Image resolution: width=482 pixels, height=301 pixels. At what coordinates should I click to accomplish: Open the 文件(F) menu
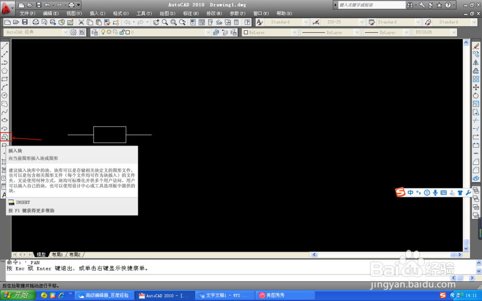(27, 13)
